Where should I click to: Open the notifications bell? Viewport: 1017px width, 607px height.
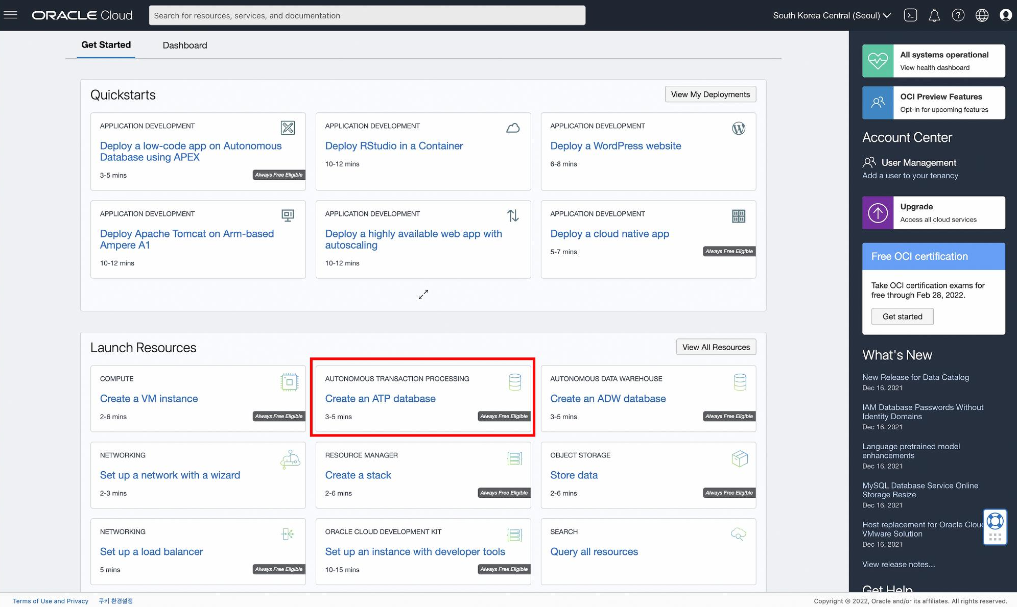click(x=934, y=15)
